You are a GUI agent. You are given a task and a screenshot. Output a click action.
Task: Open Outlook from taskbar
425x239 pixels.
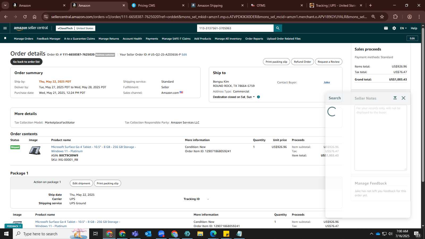148,234
